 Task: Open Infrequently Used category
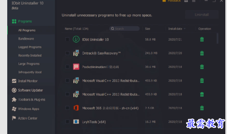[x=30, y=72]
